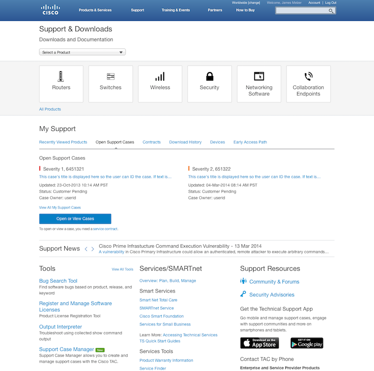Open Product Warranty Information link

166,360
